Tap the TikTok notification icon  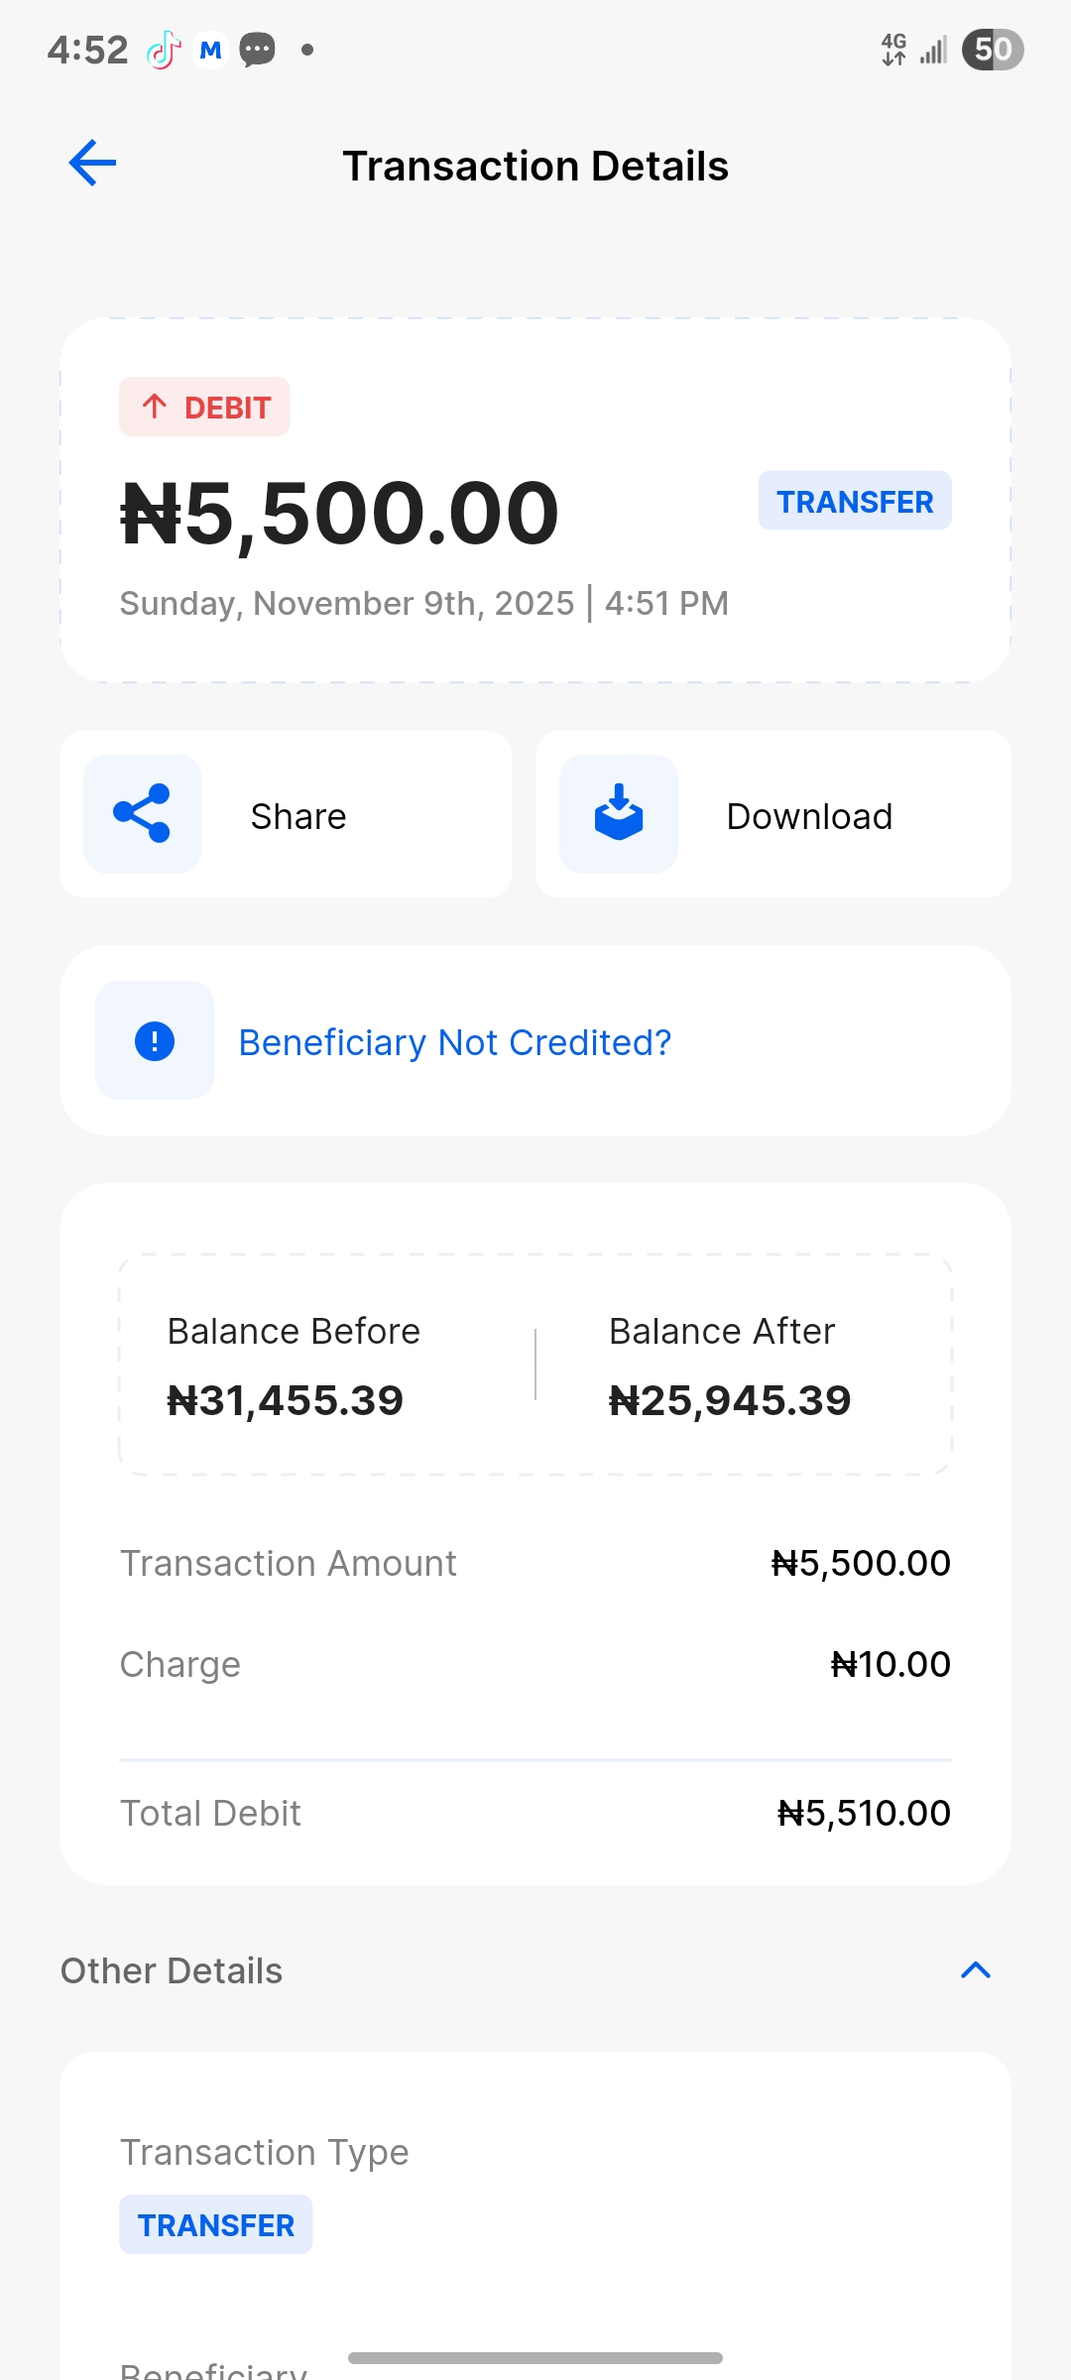tap(164, 50)
